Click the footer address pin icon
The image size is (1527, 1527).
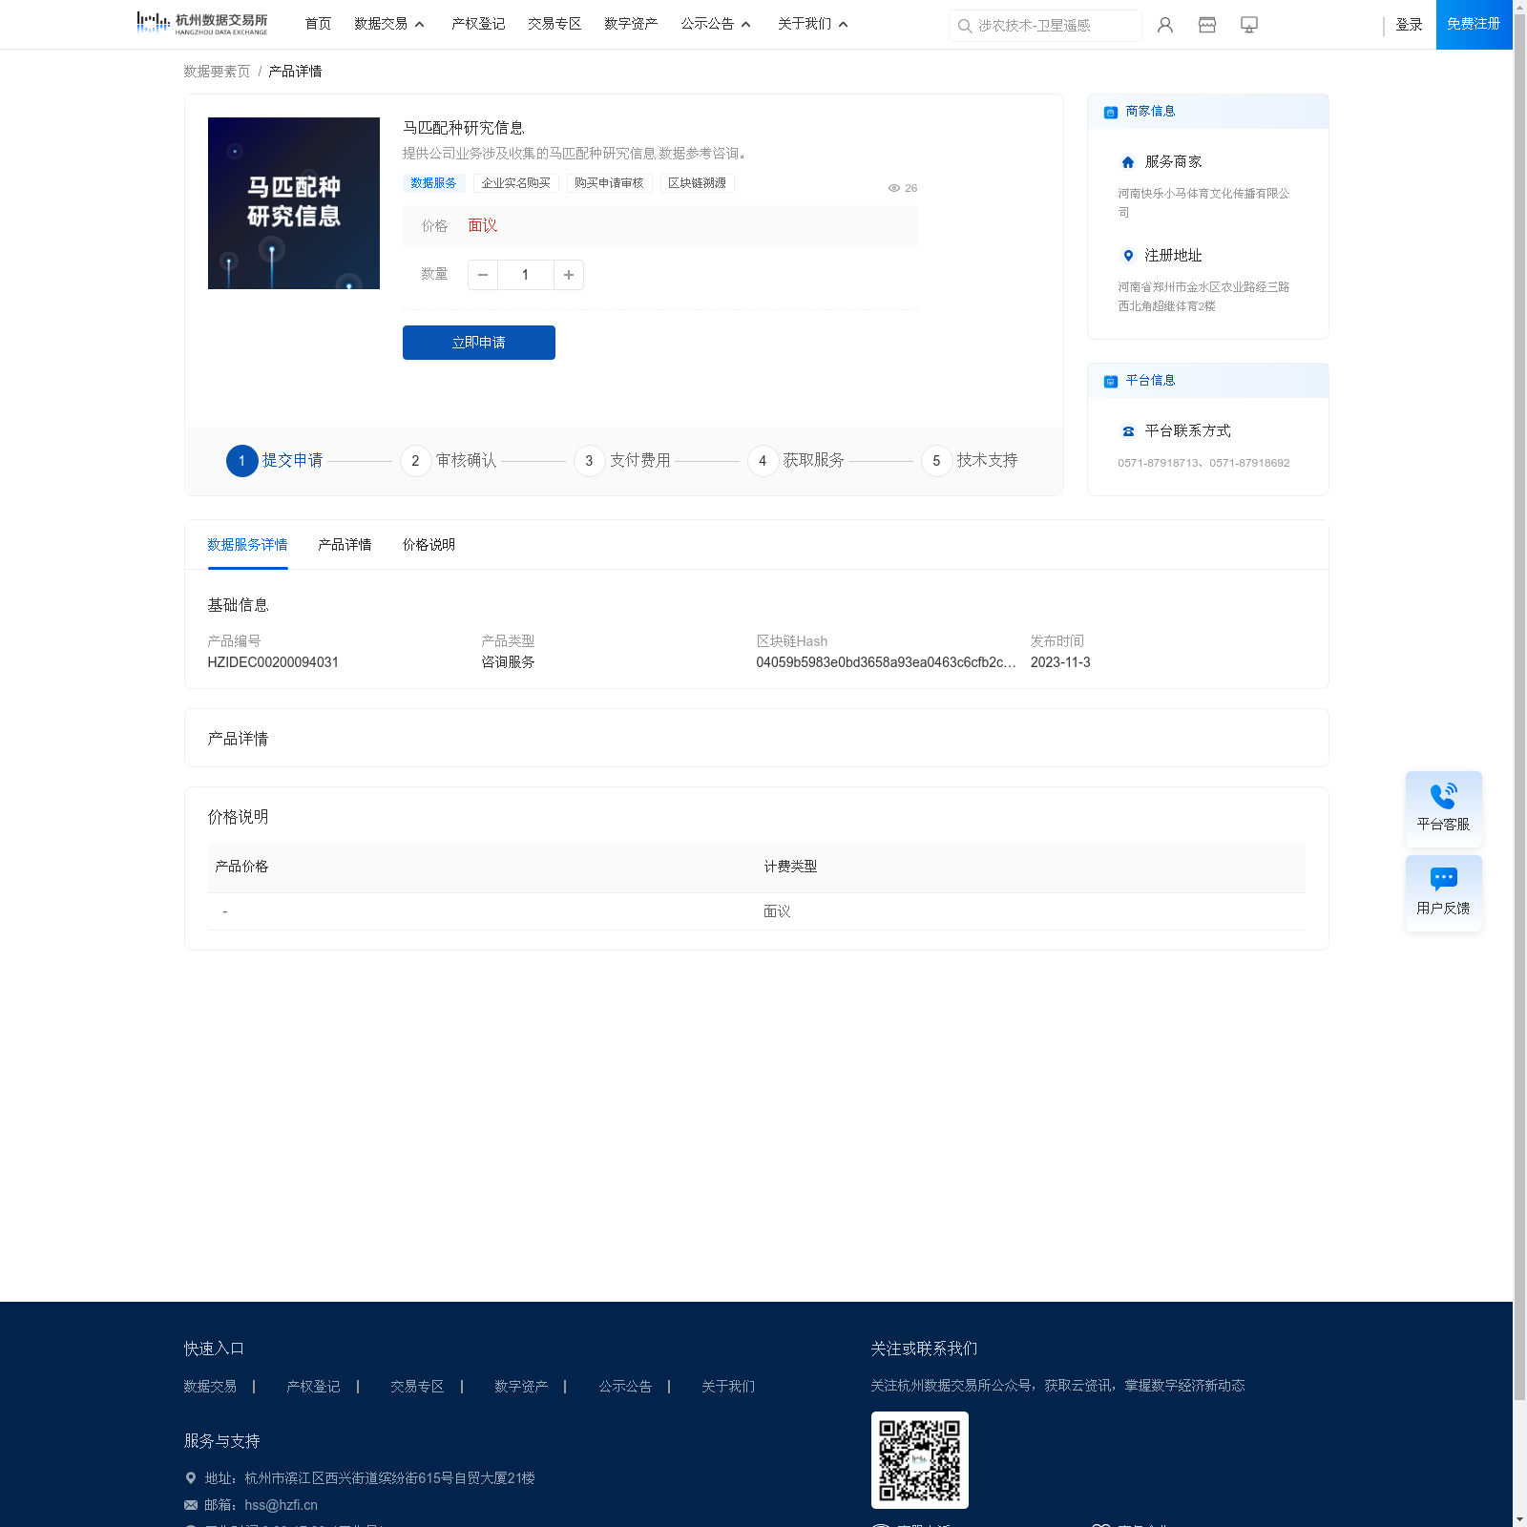190,1478
